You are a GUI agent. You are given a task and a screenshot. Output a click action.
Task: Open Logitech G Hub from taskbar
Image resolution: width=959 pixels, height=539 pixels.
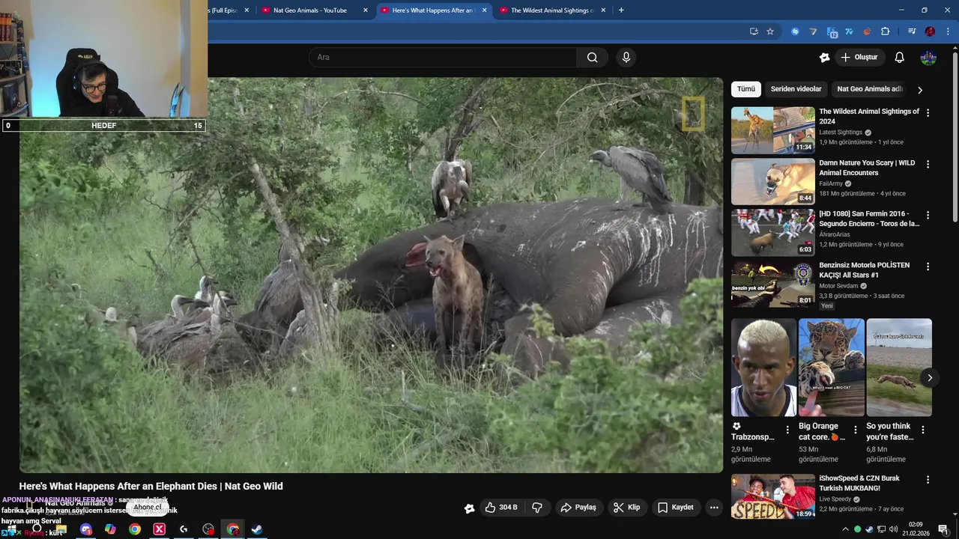[x=183, y=529]
